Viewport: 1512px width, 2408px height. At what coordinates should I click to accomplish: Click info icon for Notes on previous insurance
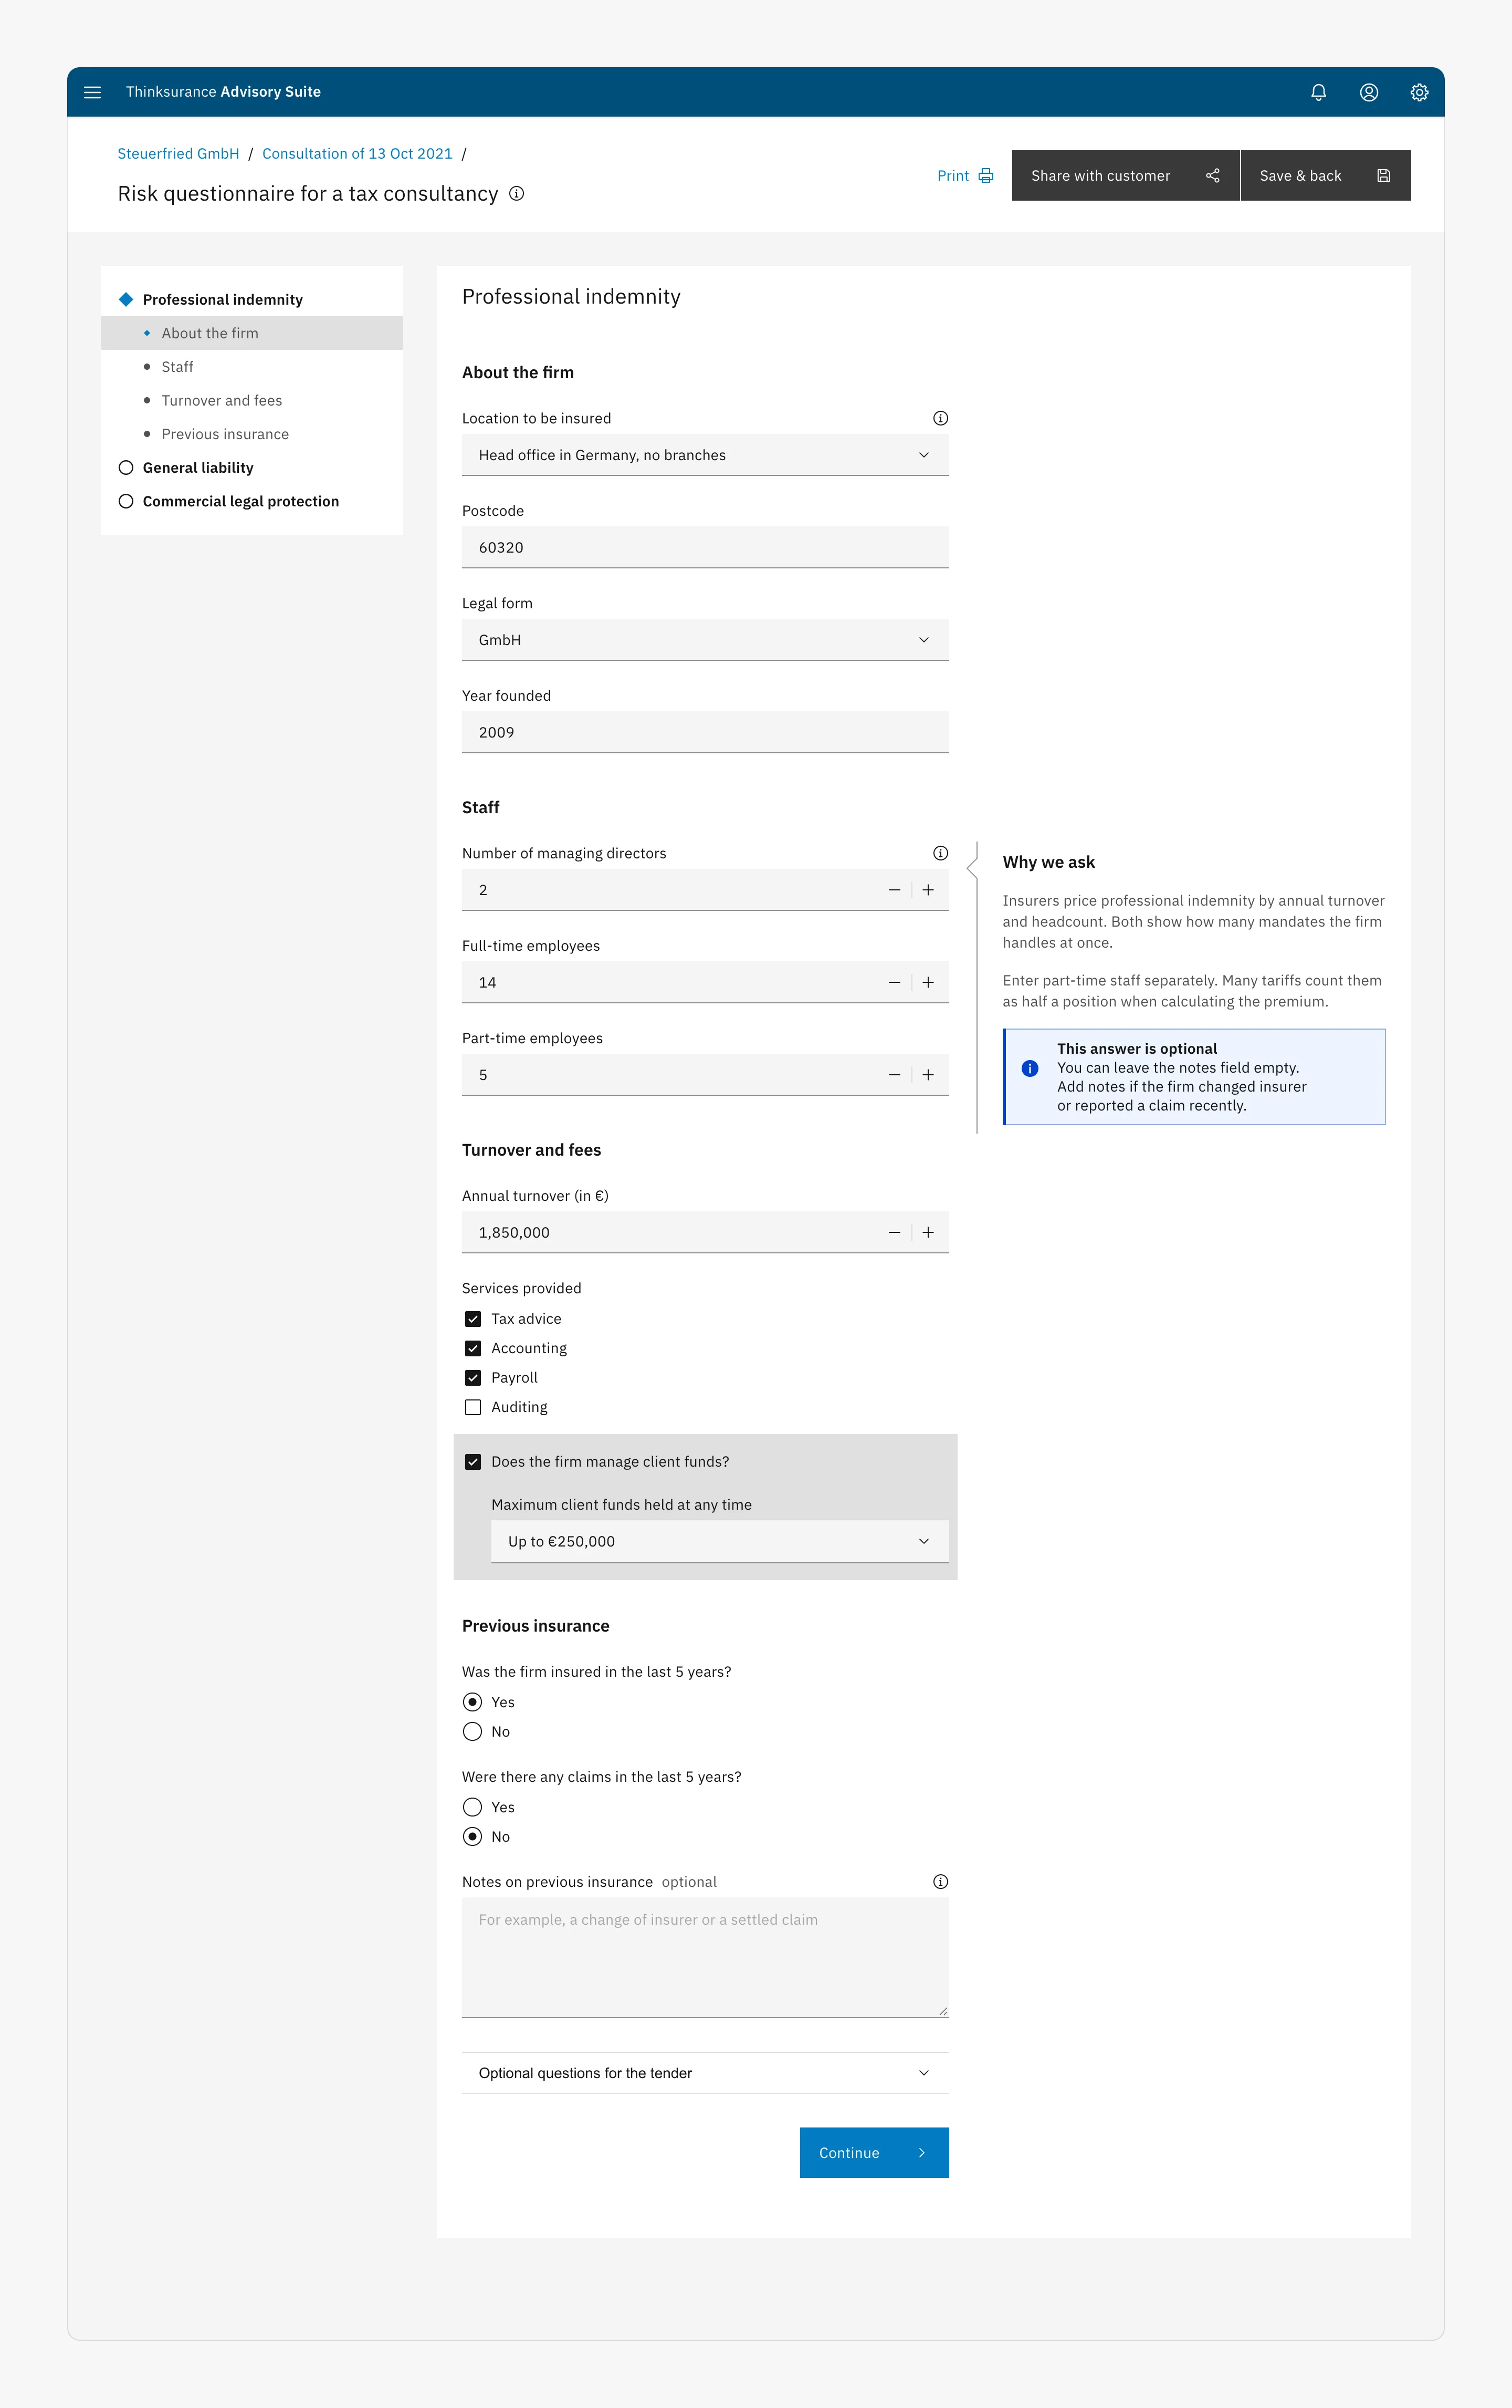(x=940, y=1881)
